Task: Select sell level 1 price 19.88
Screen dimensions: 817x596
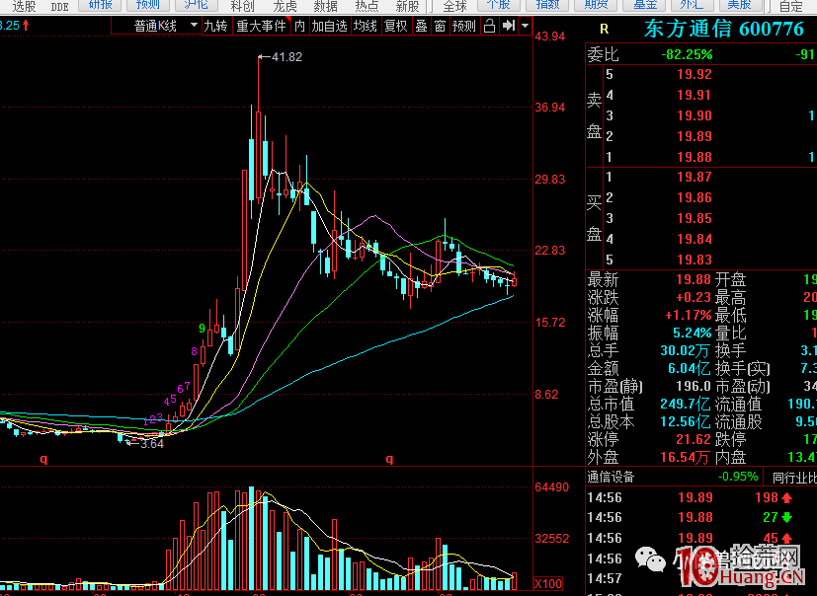Action: pyautogui.click(x=694, y=157)
